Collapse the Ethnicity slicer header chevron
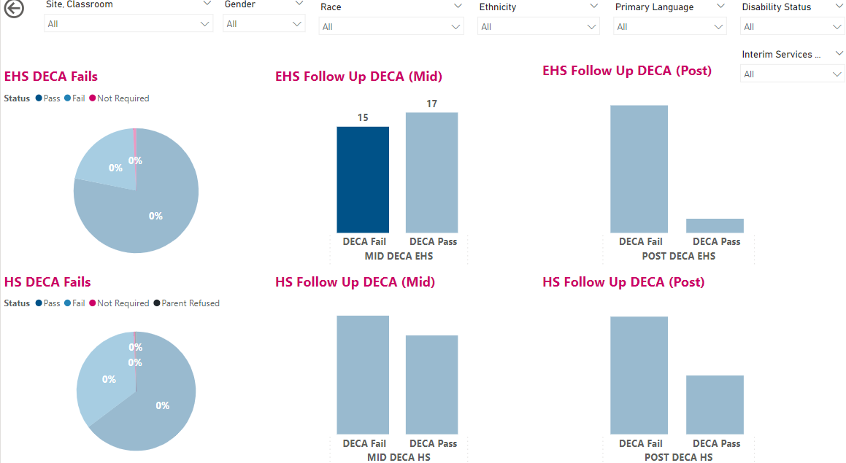The image size is (846, 463). [x=593, y=7]
